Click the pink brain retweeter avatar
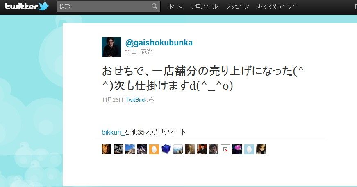 coord(237,149)
